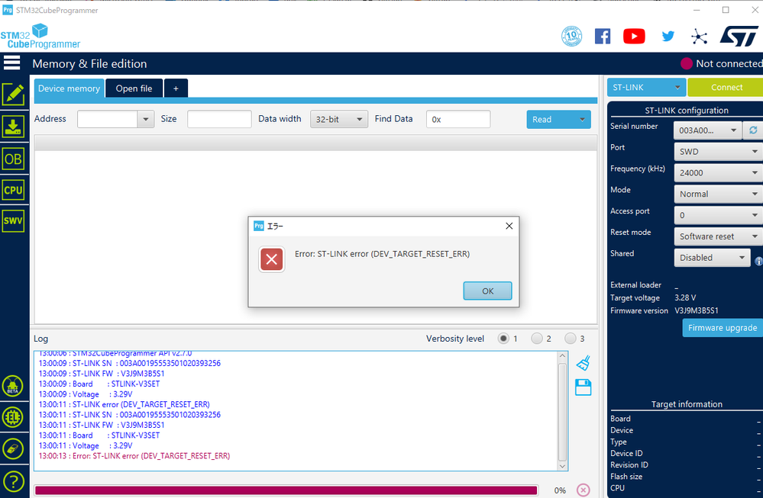The image size is (763, 498).
Task: Click log line 13:00:11 ST-LINK error
Action: point(124,404)
